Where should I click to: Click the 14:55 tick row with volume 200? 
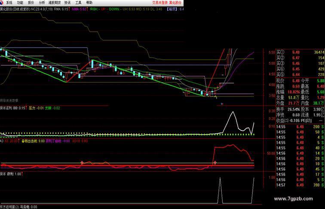[300, 127]
